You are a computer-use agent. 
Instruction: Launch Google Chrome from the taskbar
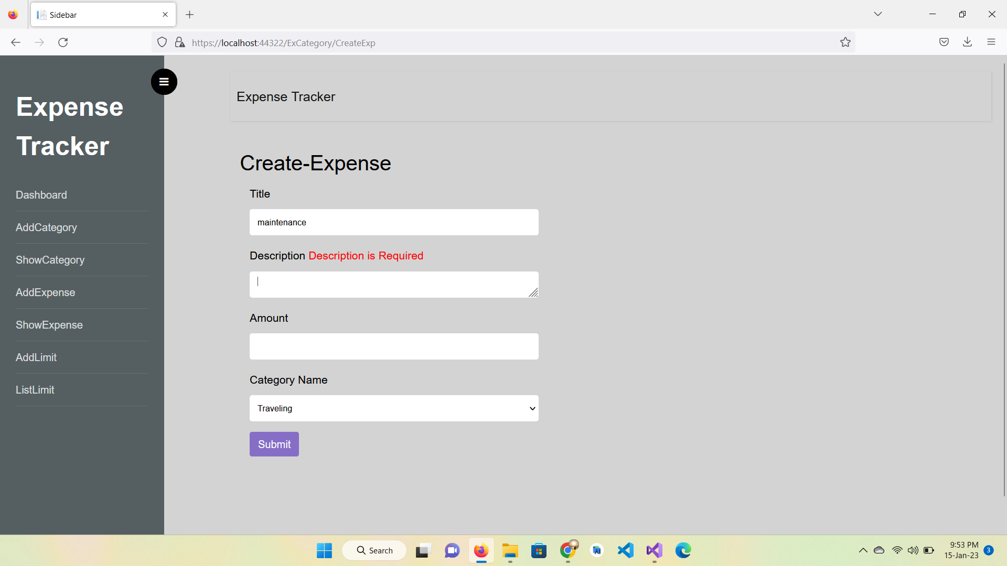click(x=568, y=550)
